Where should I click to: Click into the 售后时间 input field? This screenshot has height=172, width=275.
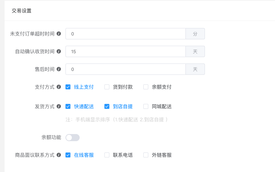coord(126,69)
